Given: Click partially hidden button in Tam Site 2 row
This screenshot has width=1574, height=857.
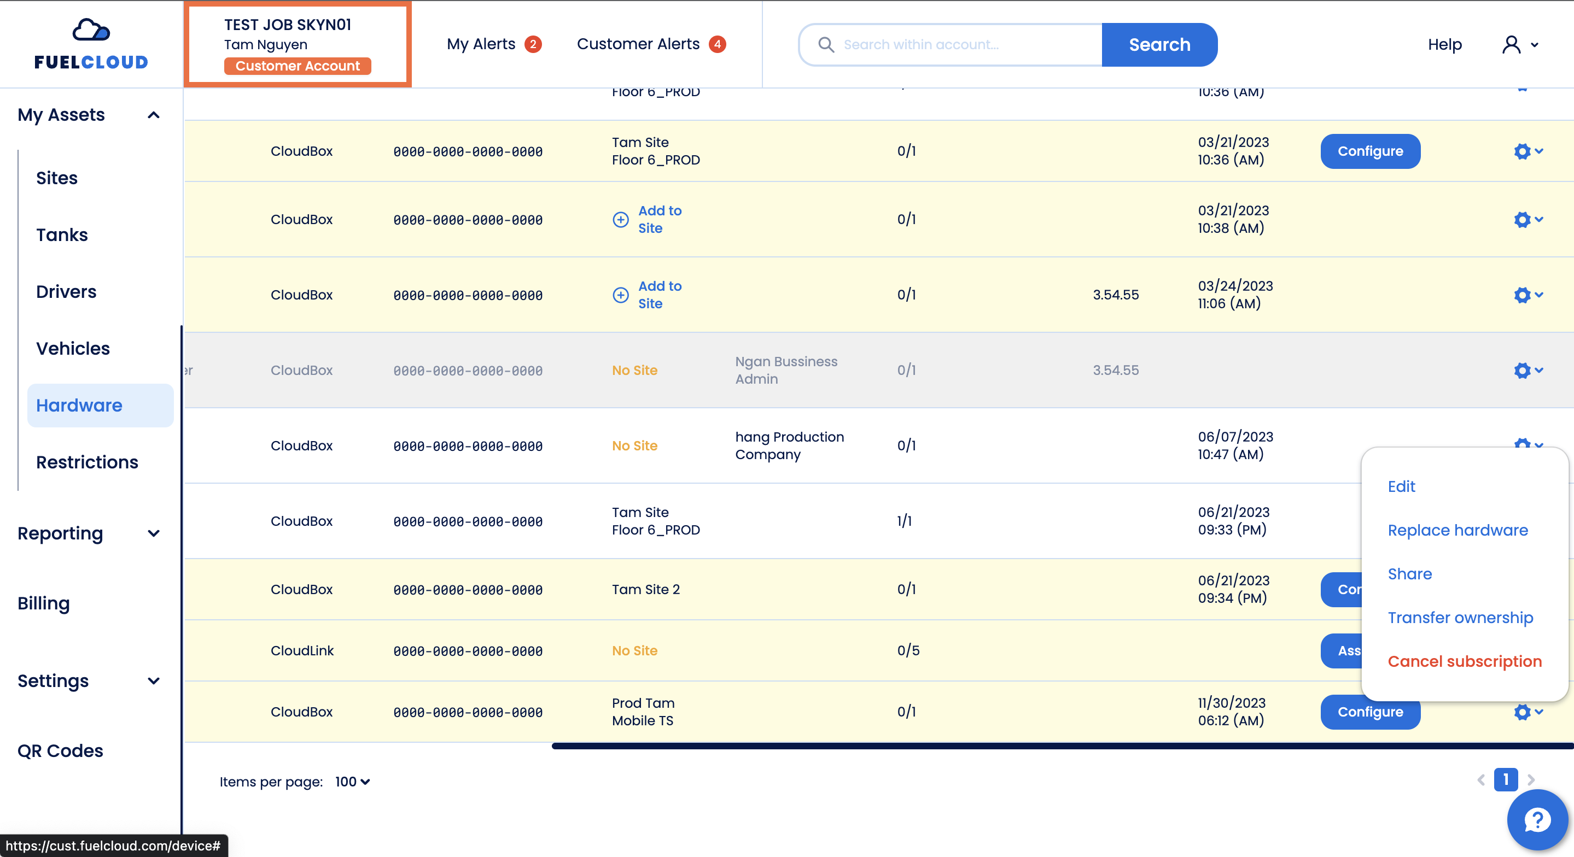Looking at the screenshot, I should 1342,589.
